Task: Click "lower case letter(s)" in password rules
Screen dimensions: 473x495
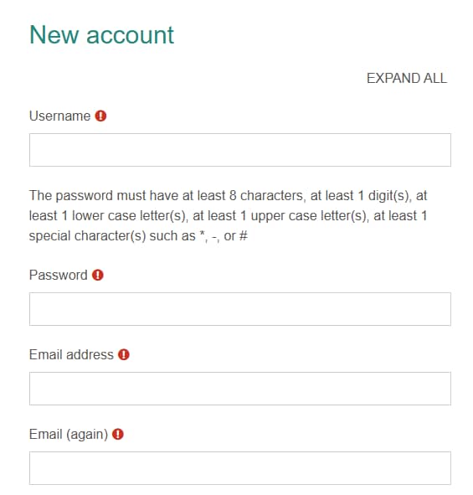Action: point(129,216)
